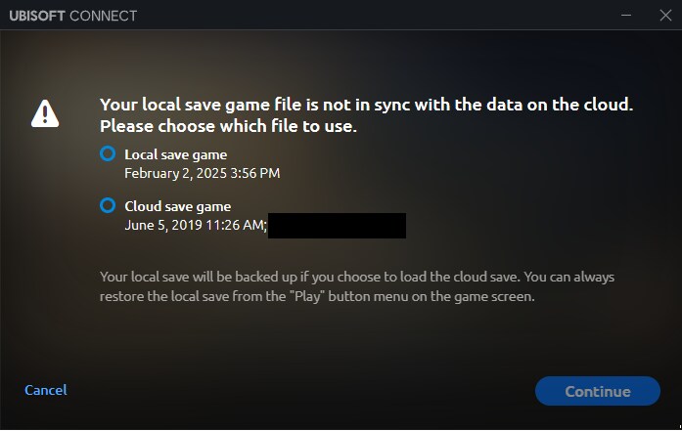
Task: Click the 'Local save game' label
Action: [x=176, y=155]
